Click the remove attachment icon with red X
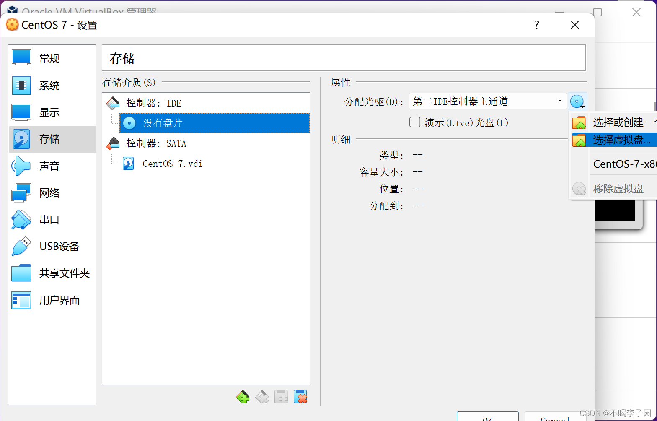 [300, 397]
